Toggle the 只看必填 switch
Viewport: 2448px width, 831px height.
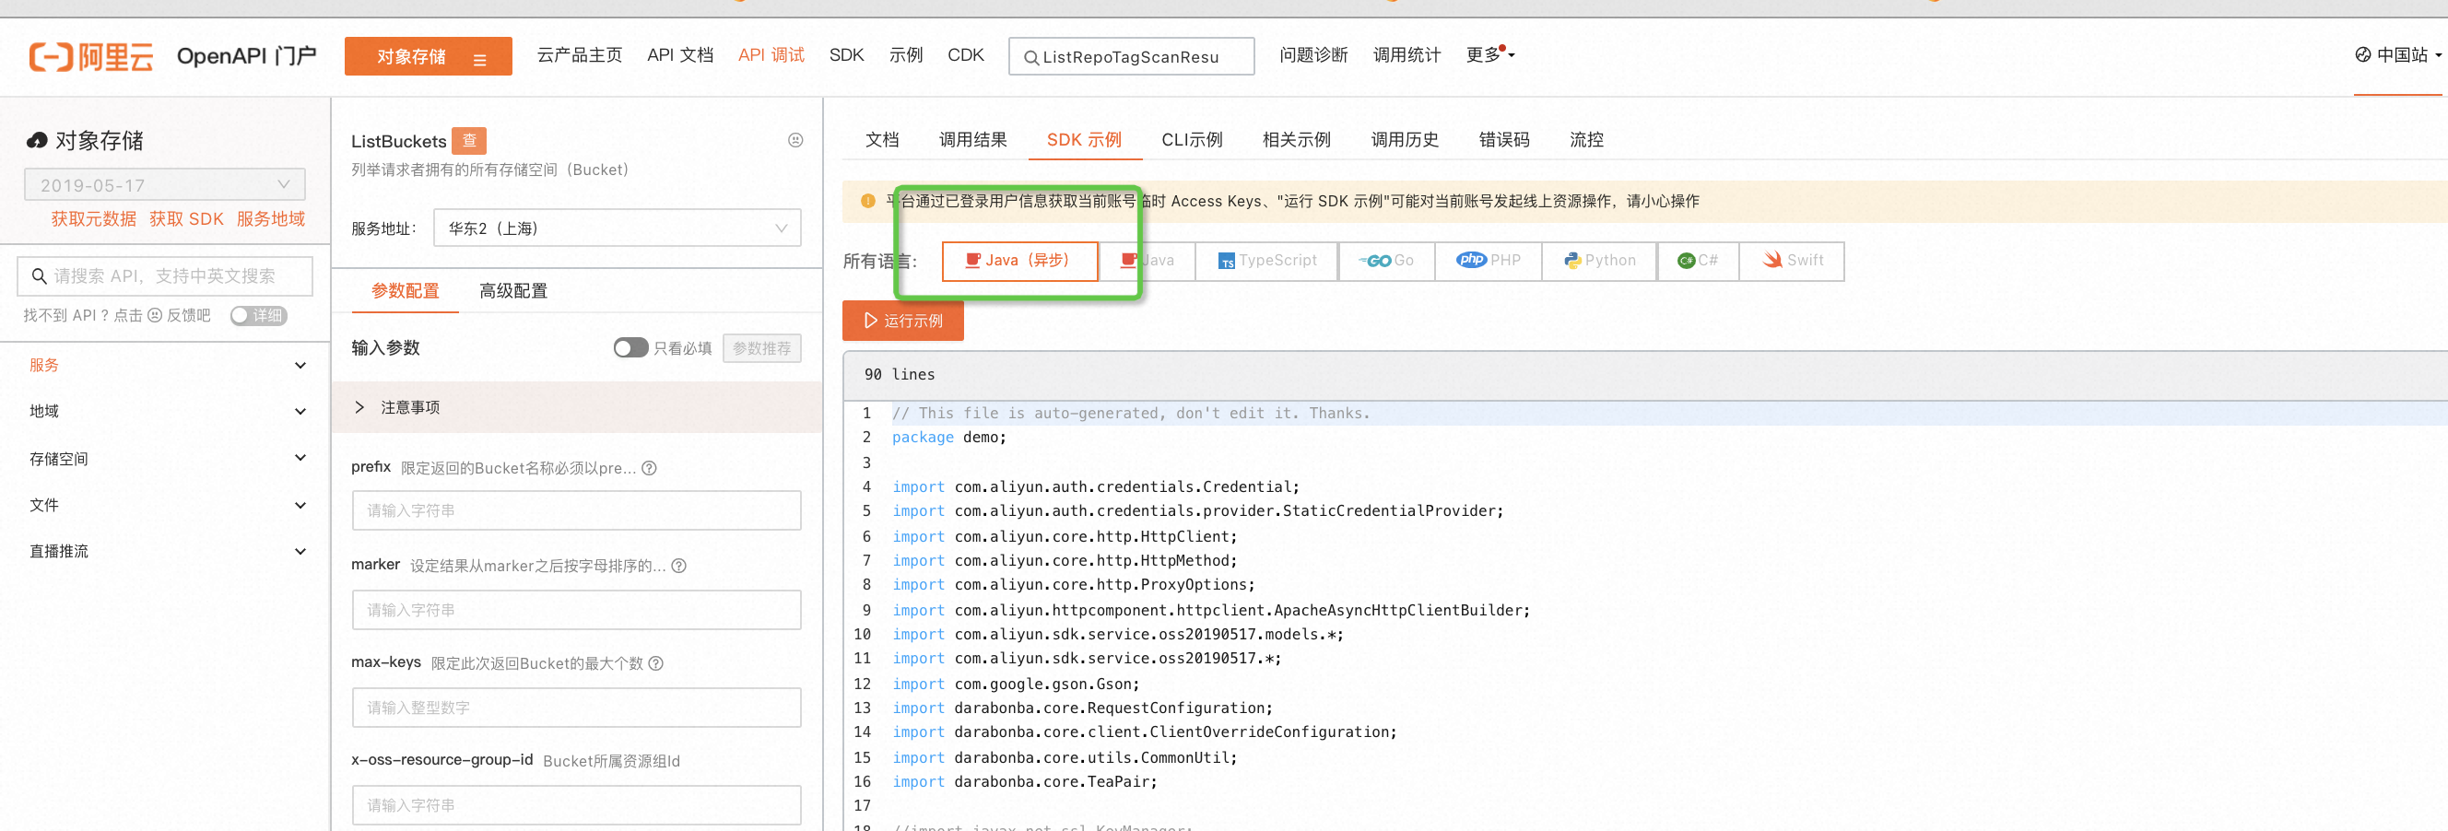631,347
